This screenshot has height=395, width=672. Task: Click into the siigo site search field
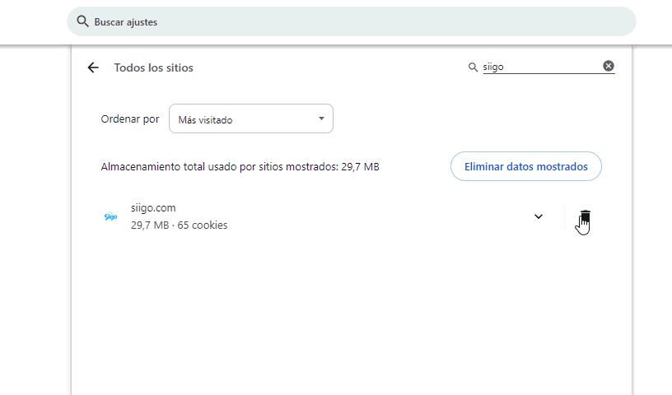click(539, 67)
